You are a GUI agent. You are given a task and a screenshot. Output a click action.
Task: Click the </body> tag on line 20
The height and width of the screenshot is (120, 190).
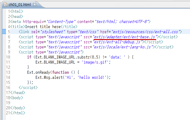pos(18,108)
